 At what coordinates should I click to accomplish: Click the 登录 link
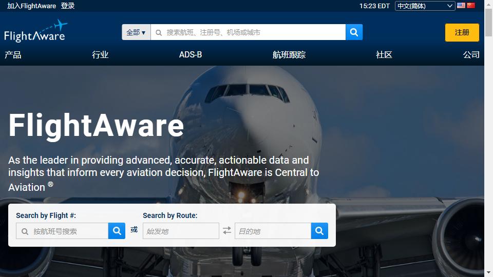tap(68, 6)
